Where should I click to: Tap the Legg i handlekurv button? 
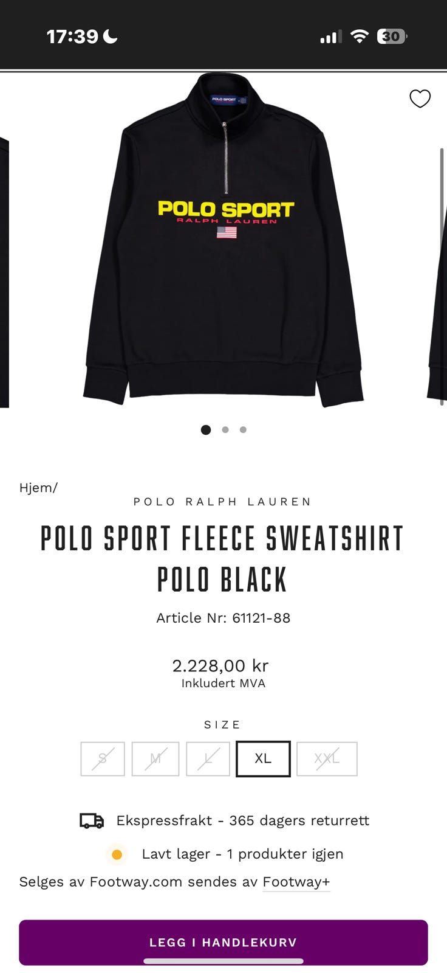pyautogui.click(x=223, y=943)
